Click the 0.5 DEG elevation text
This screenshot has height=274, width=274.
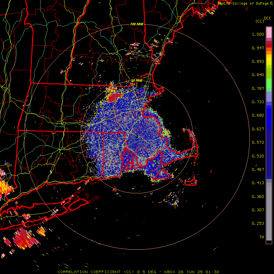(146, 272)
